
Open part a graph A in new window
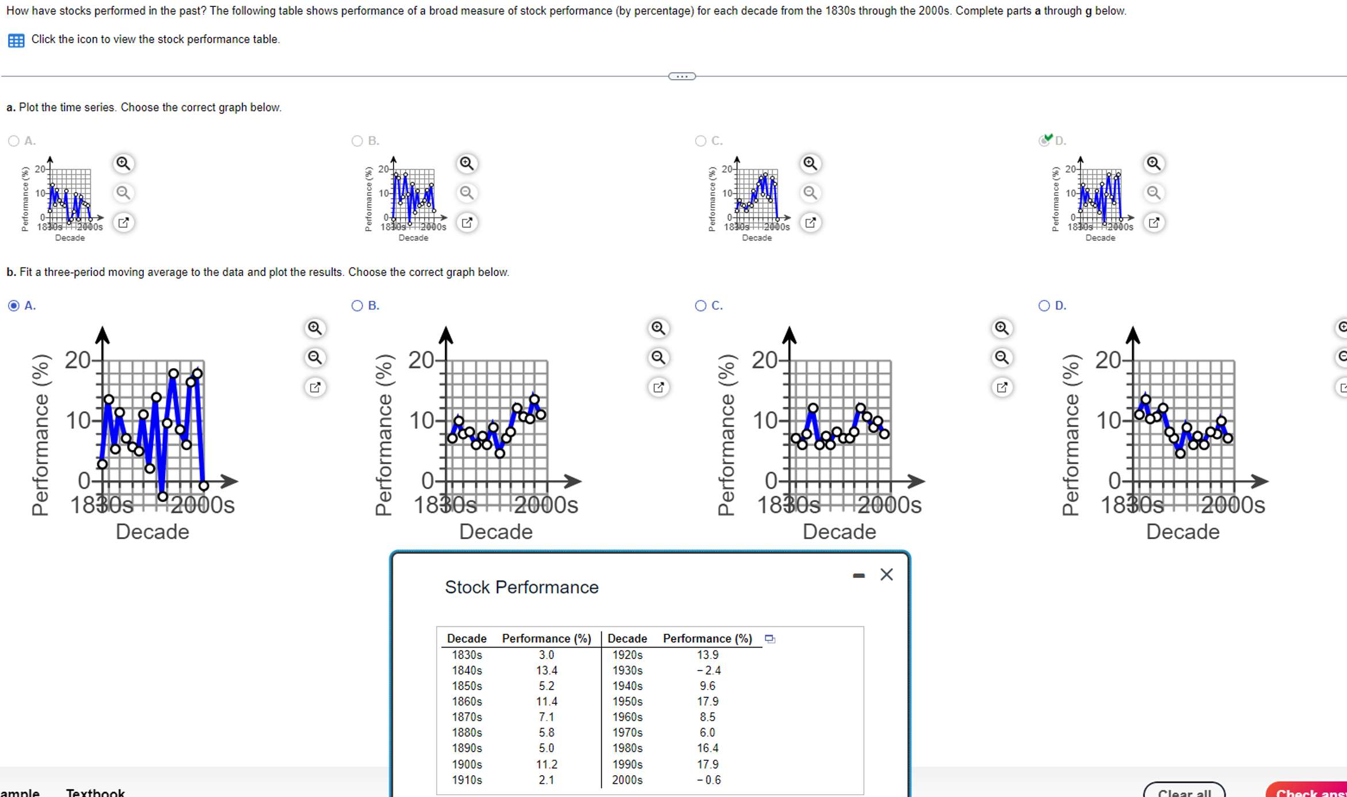click(x=123, y=223)
